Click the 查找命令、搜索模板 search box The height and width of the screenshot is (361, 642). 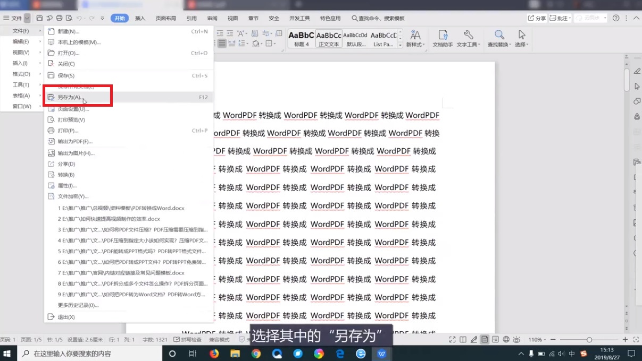(x=378, y=18)
